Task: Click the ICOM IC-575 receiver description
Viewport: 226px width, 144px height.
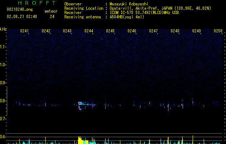Action: tap(144, 13)
